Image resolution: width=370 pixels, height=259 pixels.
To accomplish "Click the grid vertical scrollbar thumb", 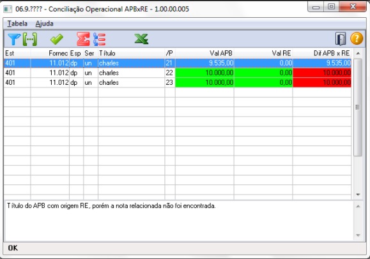I will coord(358,107).
